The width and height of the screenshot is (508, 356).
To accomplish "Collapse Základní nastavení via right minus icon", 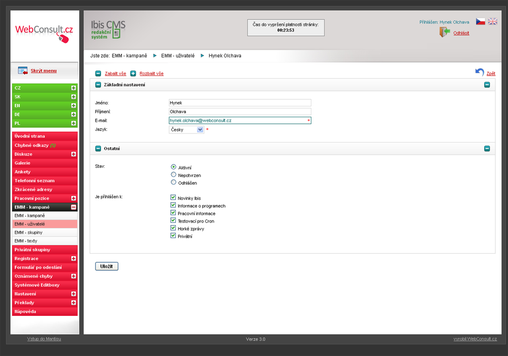I will click(487, 85).
